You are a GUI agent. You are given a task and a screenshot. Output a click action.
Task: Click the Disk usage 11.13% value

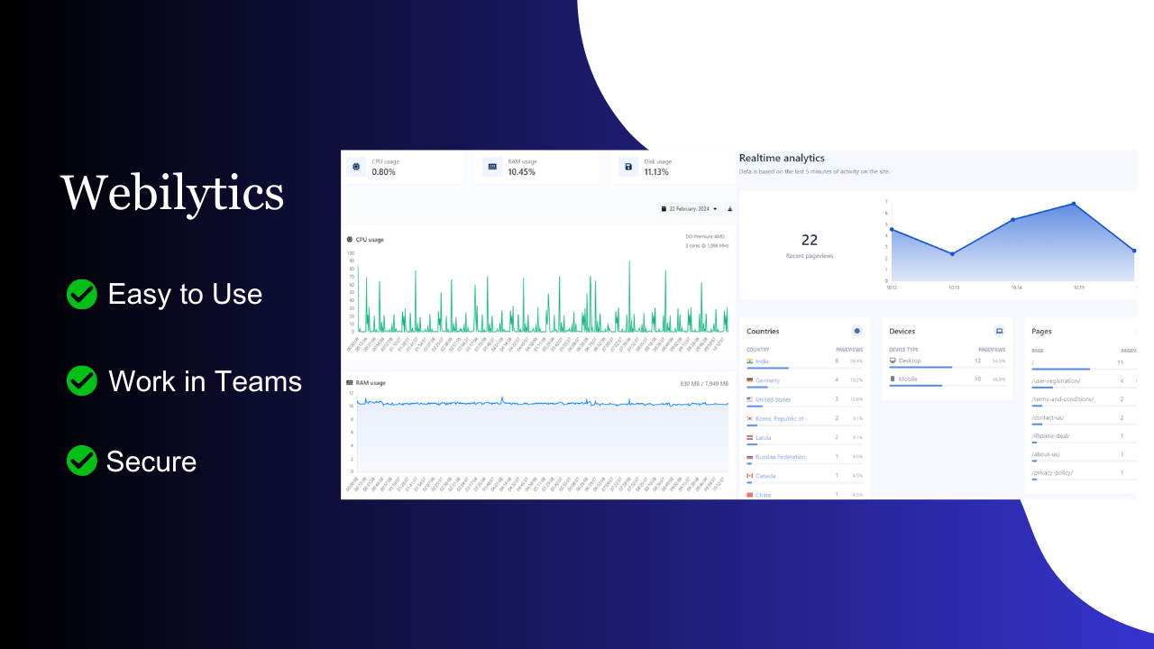657,172
